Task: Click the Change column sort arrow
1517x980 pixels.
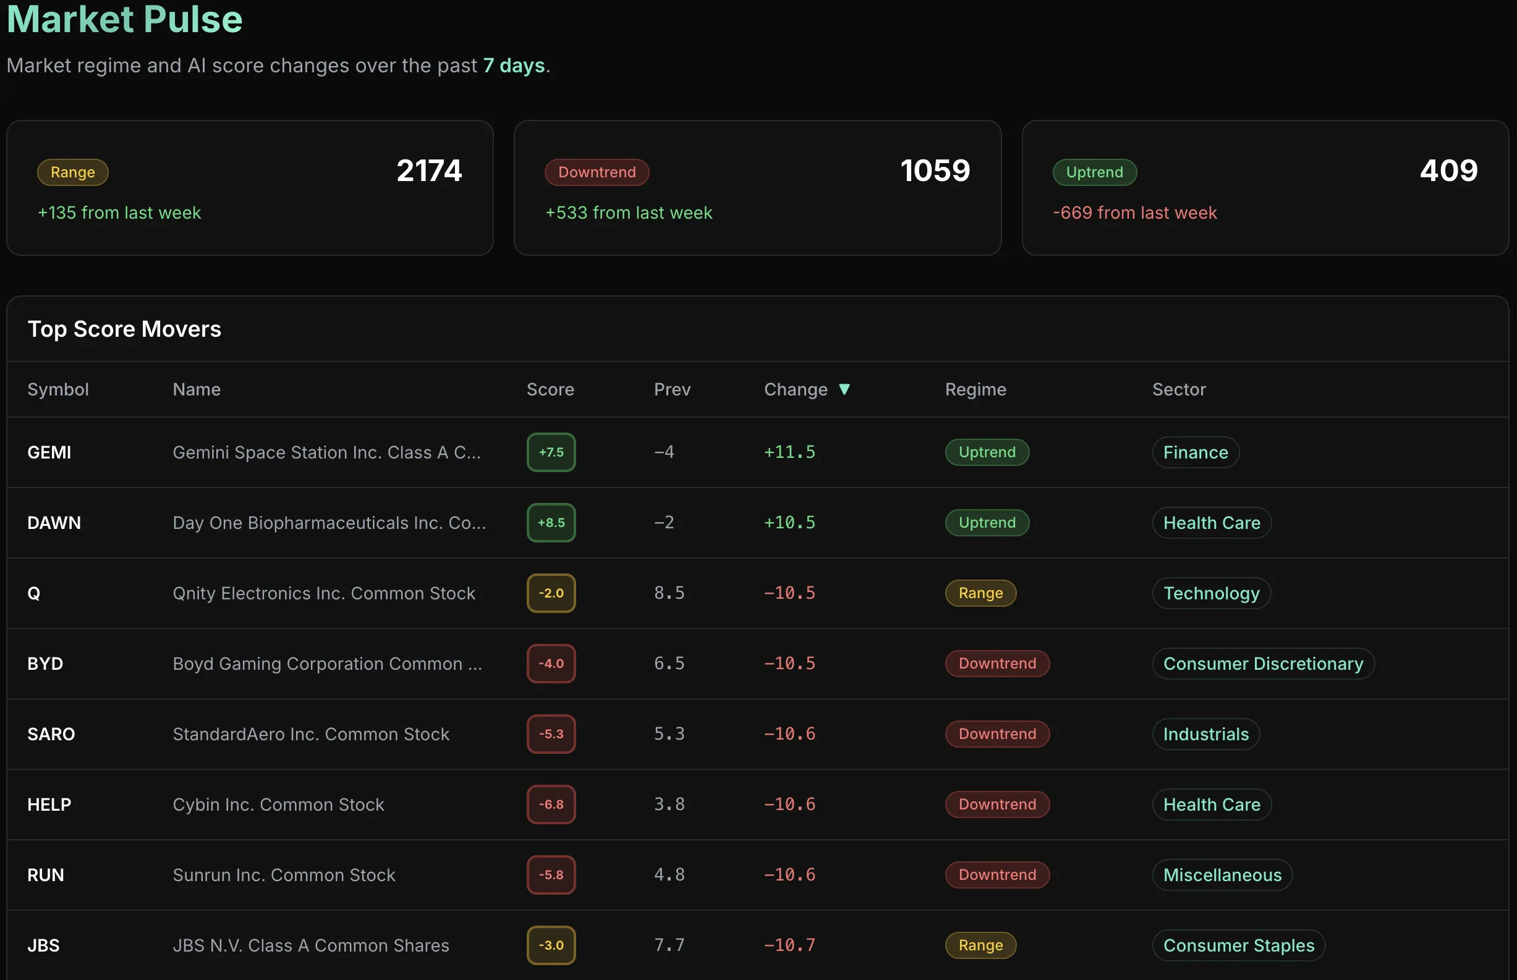Action: (844, 389)
